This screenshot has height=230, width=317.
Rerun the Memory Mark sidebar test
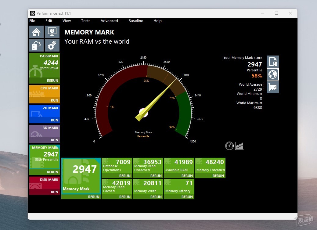point(45,172)
